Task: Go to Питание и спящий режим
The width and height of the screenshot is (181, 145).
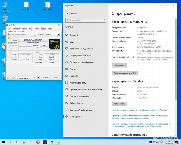Action: click(x=82, y=62)
